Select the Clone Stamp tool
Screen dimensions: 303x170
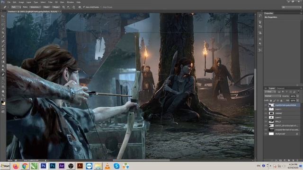(3, 49)
